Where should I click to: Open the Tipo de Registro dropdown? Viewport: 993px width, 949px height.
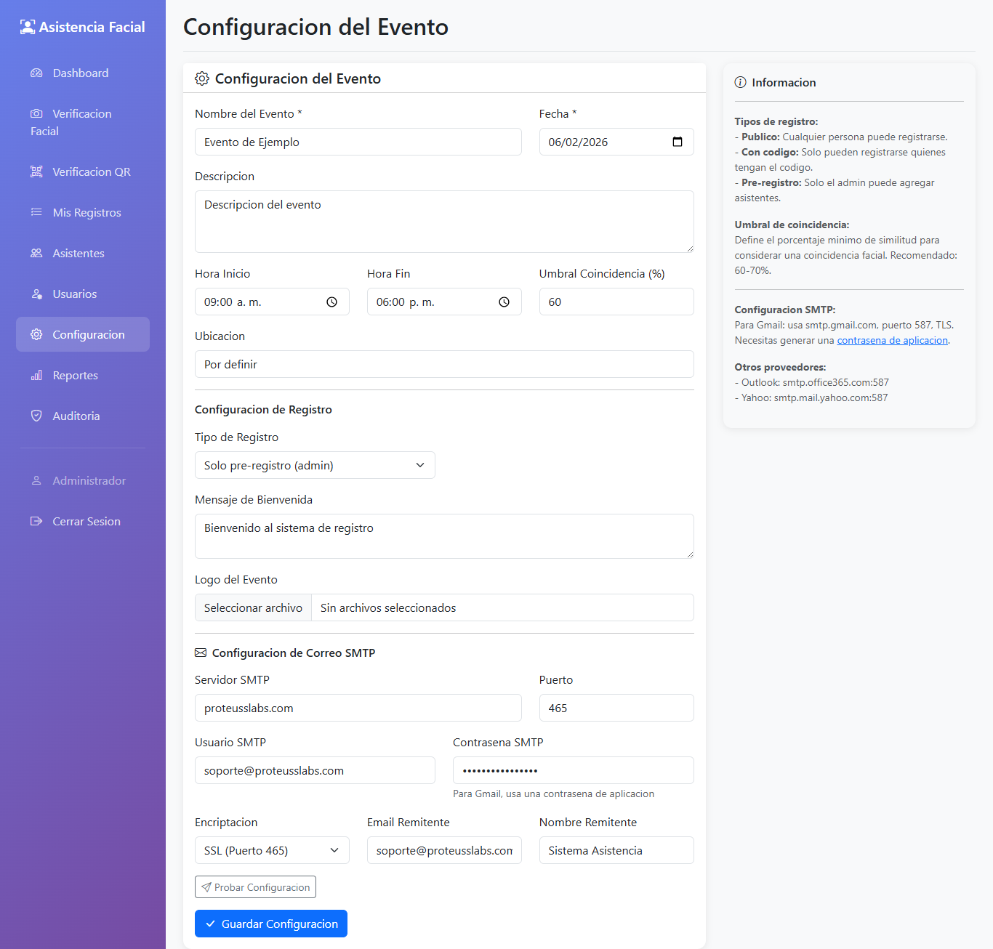click(314, 465)
